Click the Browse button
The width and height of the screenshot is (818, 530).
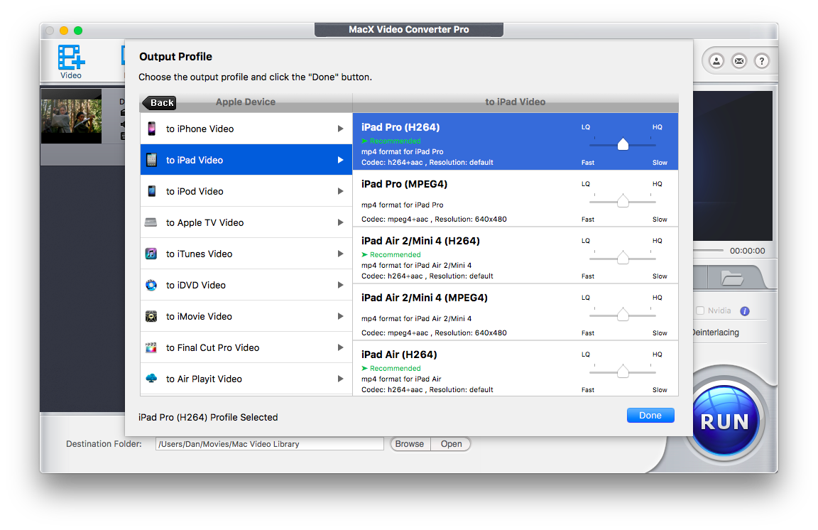[410, 444]
